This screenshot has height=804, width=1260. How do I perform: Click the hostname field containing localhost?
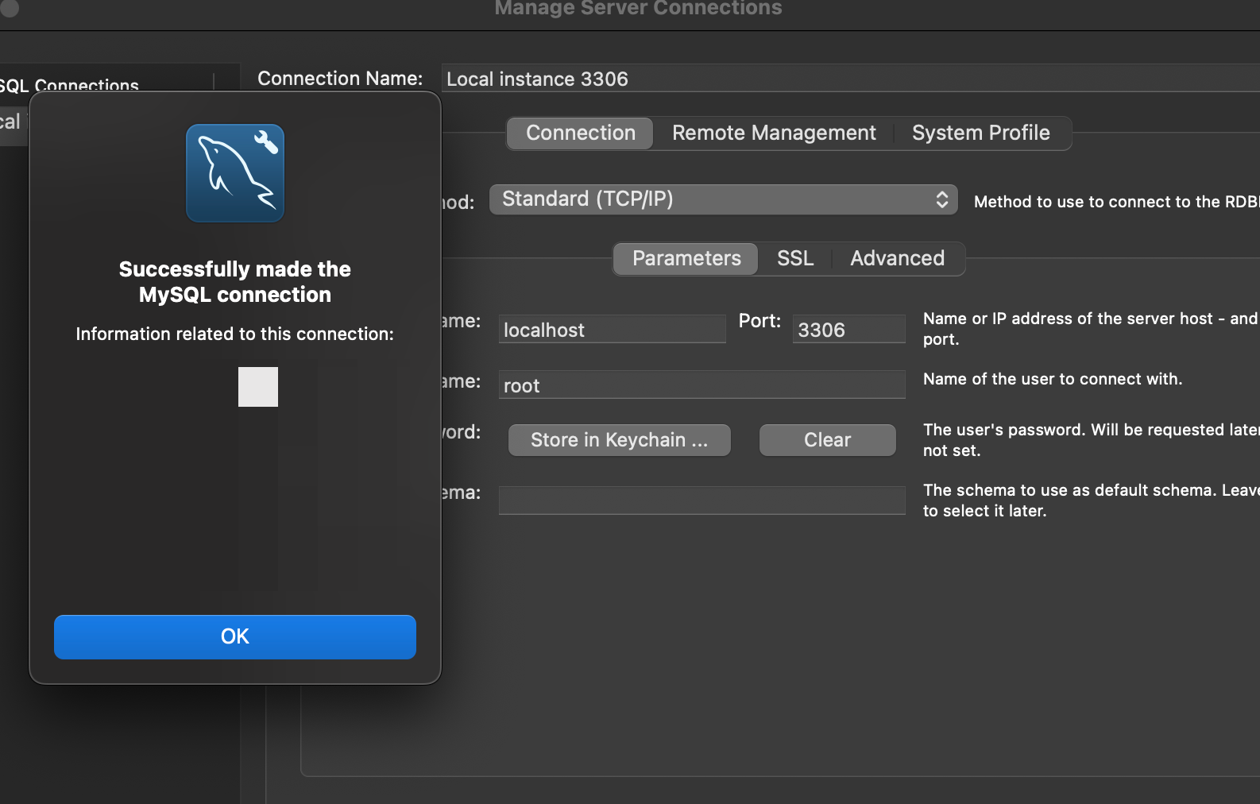tap(613, 330)
